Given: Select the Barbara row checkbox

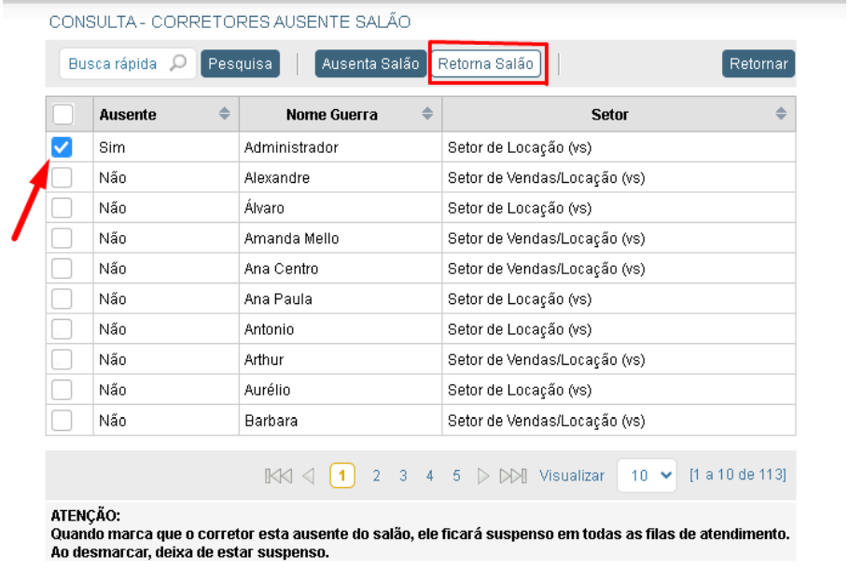Looking at the screenshot, I should pos(62,421).
